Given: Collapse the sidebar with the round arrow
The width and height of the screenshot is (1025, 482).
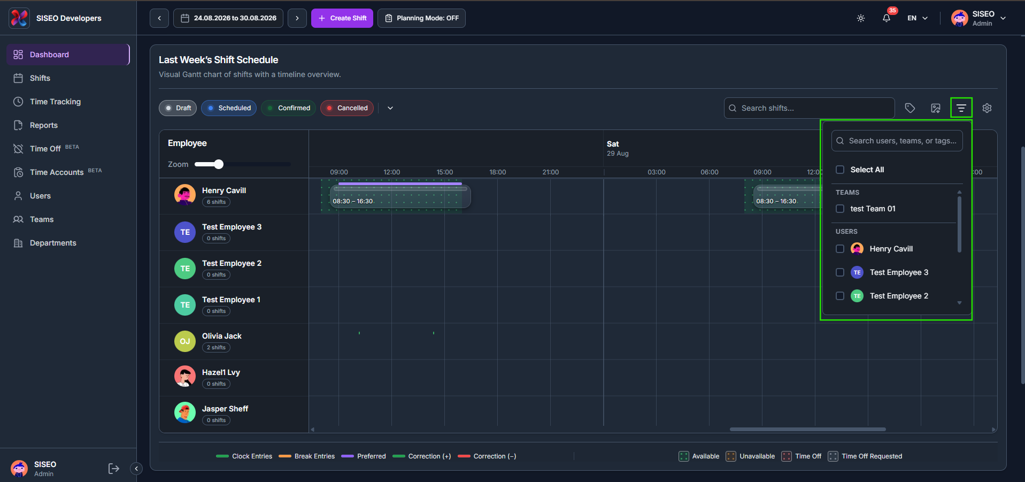Looking at the screenshot, I should point(136,469).
